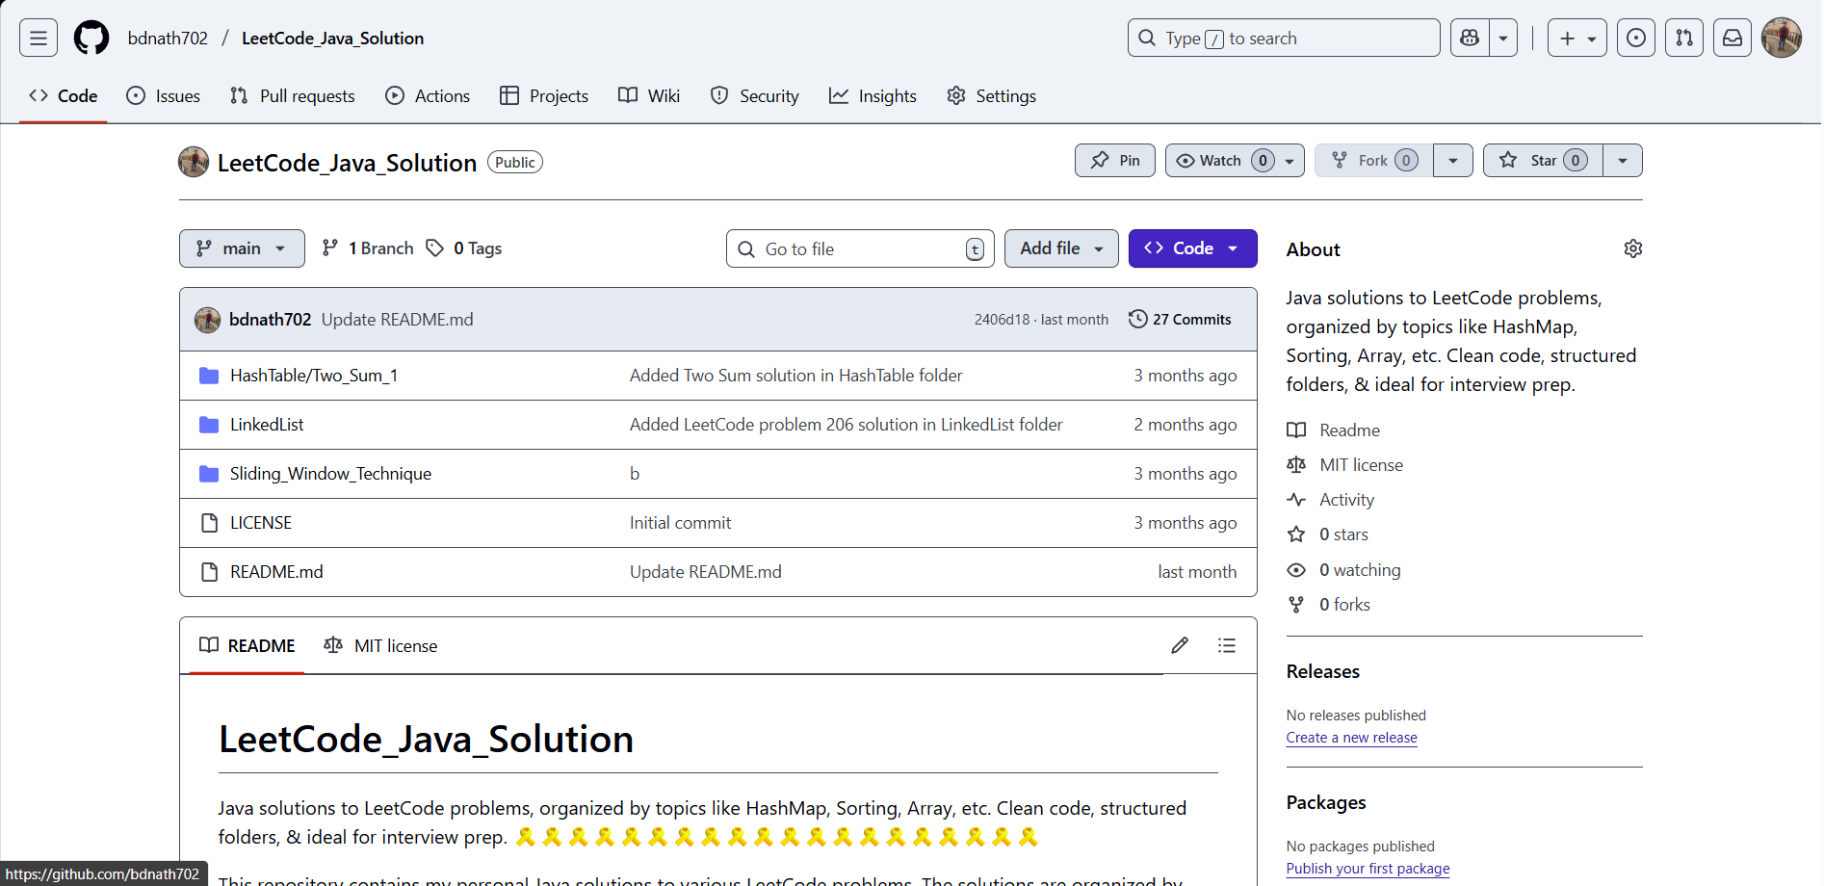The image size is (1824, 886).
Task: Open the hamburger navigation menu
Action: (39, 39)
